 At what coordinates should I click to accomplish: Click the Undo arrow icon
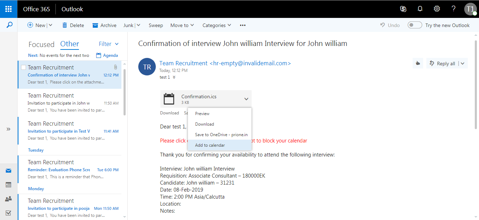click(383, 25)
